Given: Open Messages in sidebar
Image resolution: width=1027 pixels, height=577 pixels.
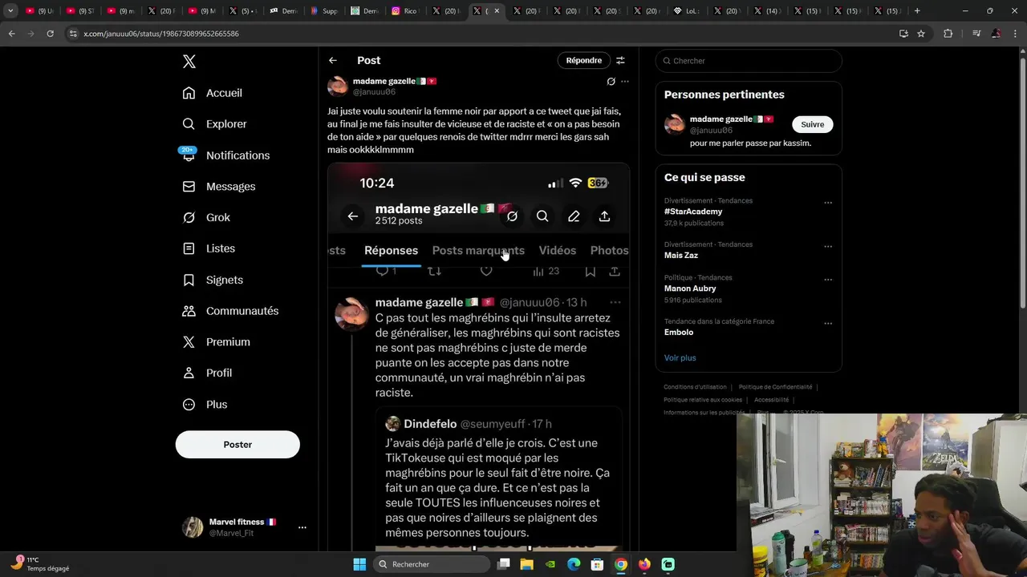Looking at the screenshot, I should [218, 187].
